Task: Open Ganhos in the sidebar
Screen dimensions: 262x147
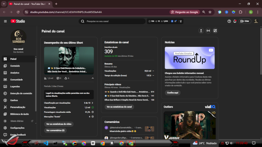Action: click(x=14, y=100)
